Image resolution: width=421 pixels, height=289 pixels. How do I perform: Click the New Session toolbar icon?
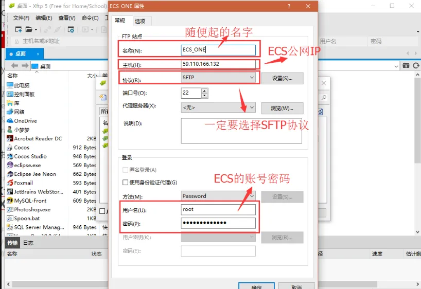[18, 29]
